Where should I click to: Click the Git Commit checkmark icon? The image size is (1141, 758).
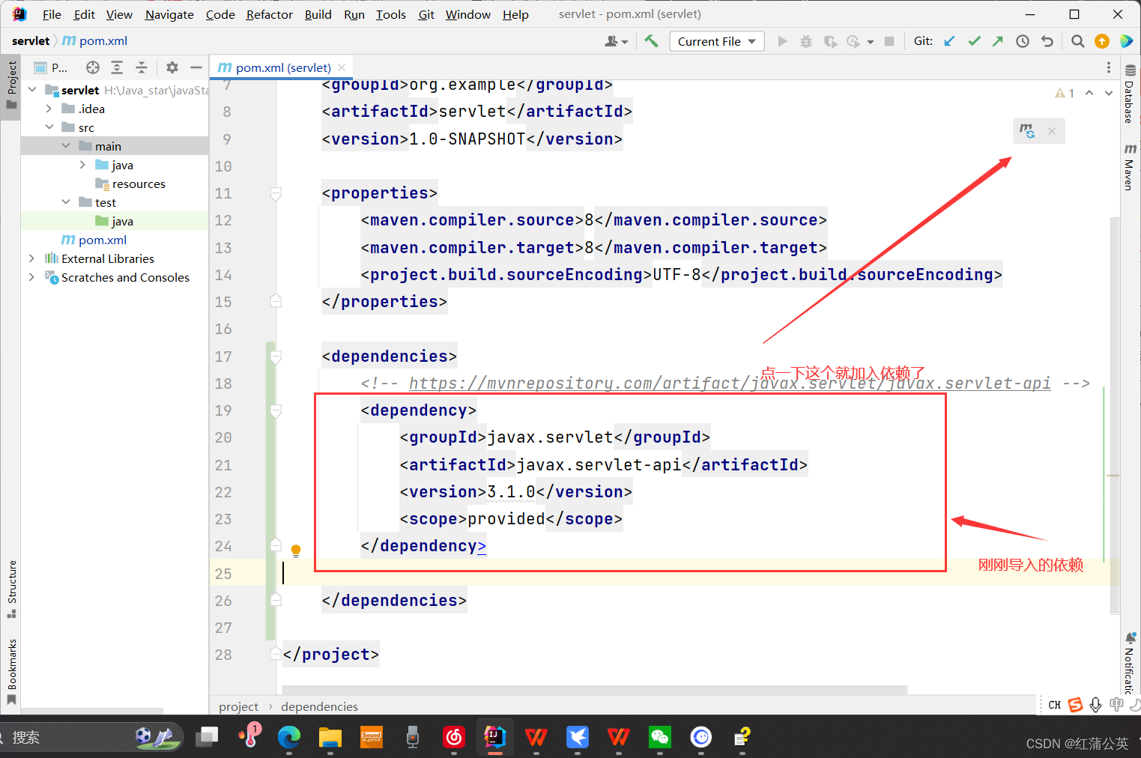[x=974, y=41]
